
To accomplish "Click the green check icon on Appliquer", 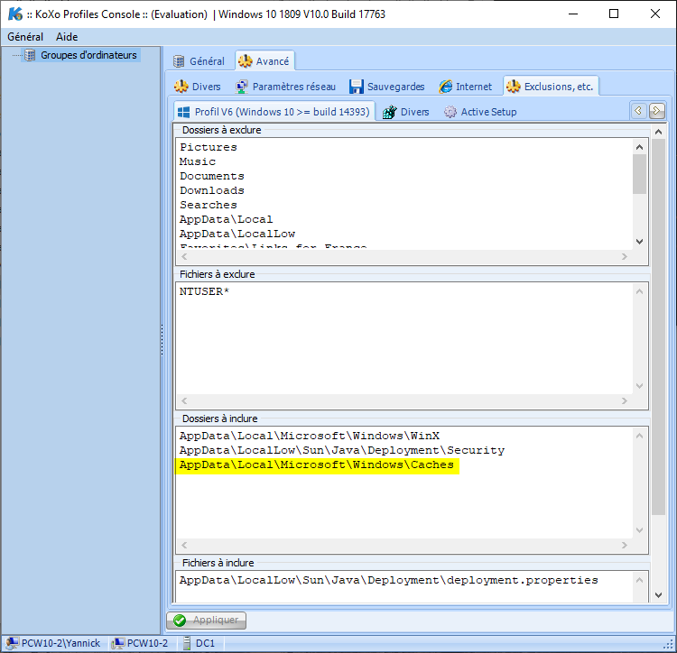I will pos(180,621).
